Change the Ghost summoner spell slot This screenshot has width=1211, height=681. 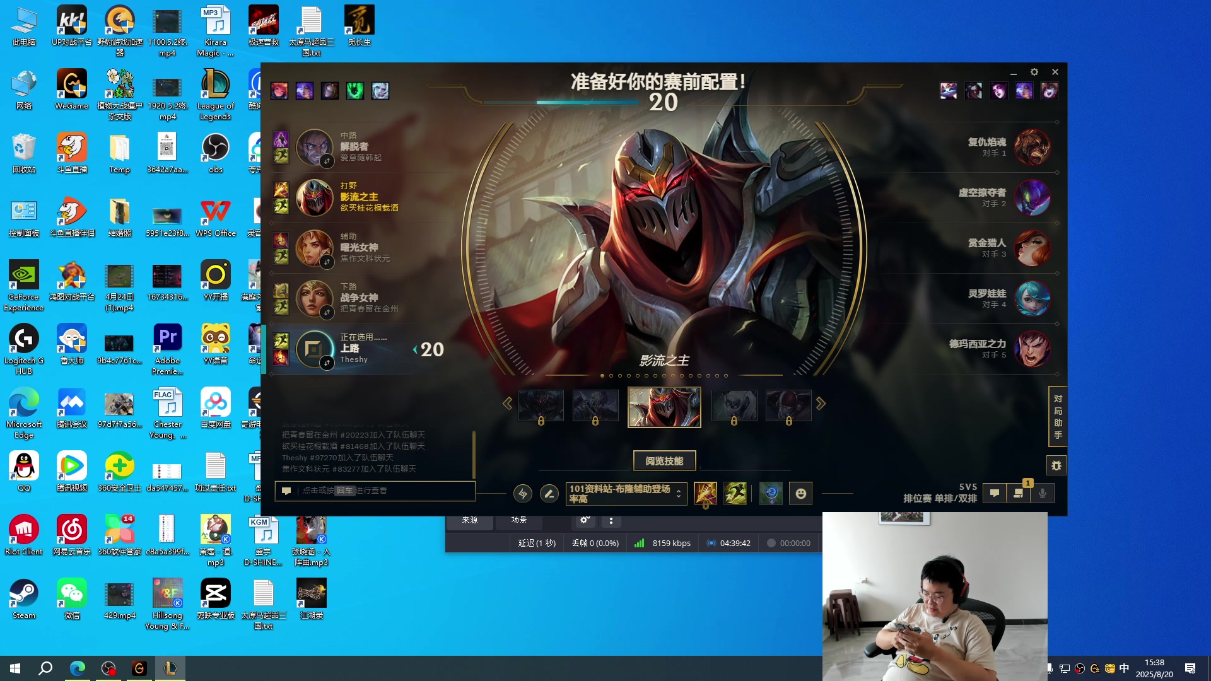click(x=735, y=494)
